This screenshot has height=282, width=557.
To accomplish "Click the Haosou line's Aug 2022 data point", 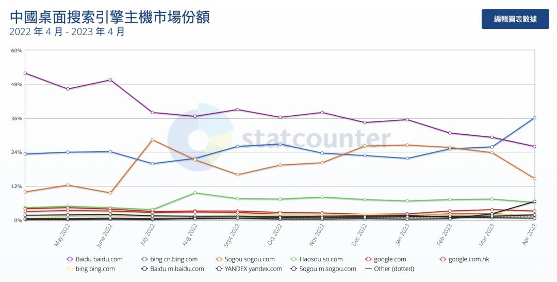I will click(x=195, y=193).
